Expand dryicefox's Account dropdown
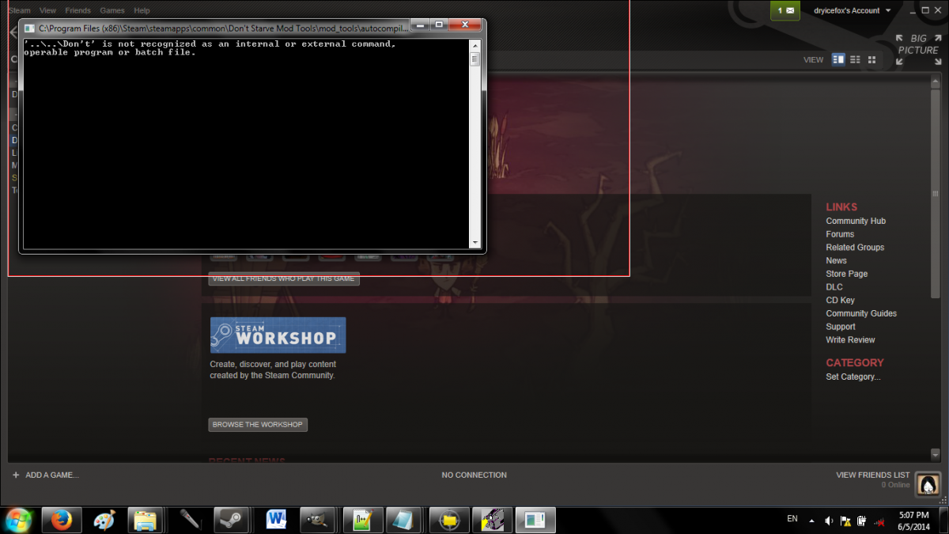This screenshot has width=949, height=534. click(853, 10)
